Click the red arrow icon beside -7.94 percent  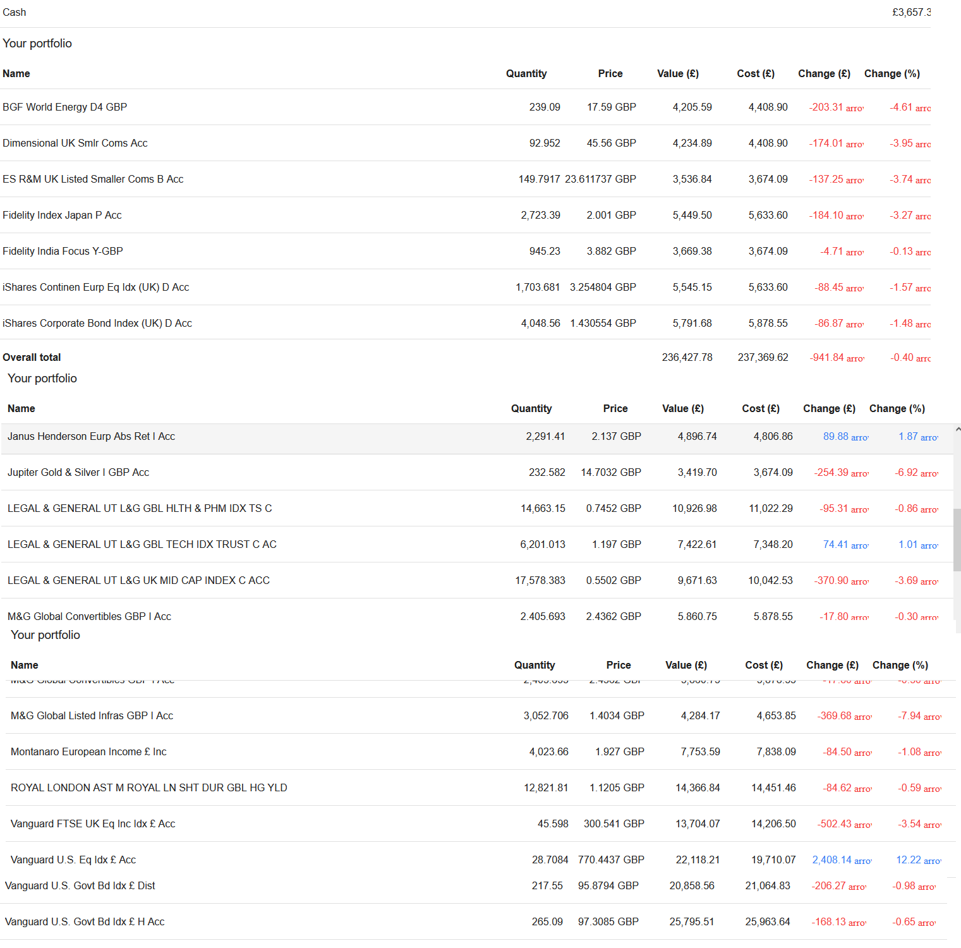(932, 717)
